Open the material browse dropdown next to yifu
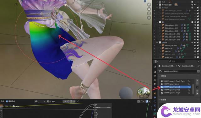This screenshot has width=201, height=118. [x=49, y=101]
